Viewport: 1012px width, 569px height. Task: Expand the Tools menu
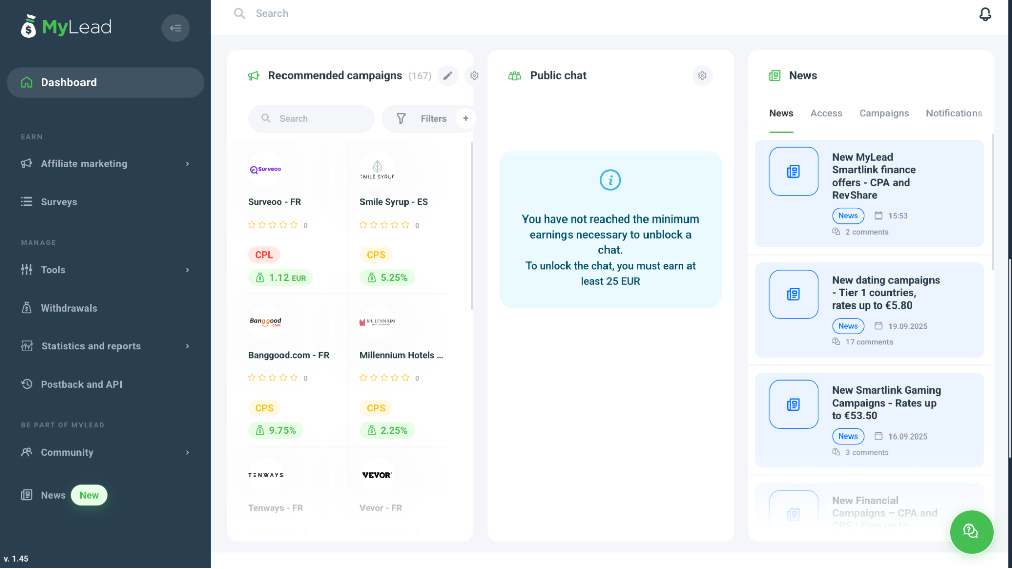tap(105, 270)
